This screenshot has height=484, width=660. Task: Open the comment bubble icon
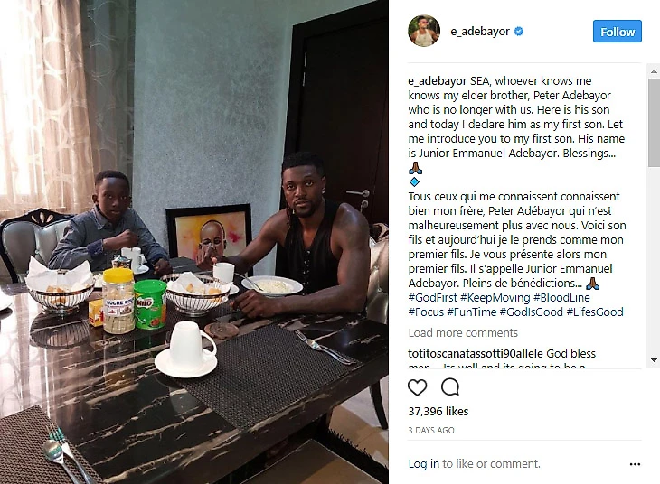(450, 386)
